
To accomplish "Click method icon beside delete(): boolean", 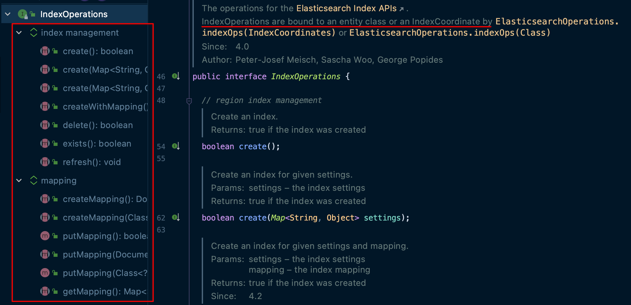I will [45, 125].
